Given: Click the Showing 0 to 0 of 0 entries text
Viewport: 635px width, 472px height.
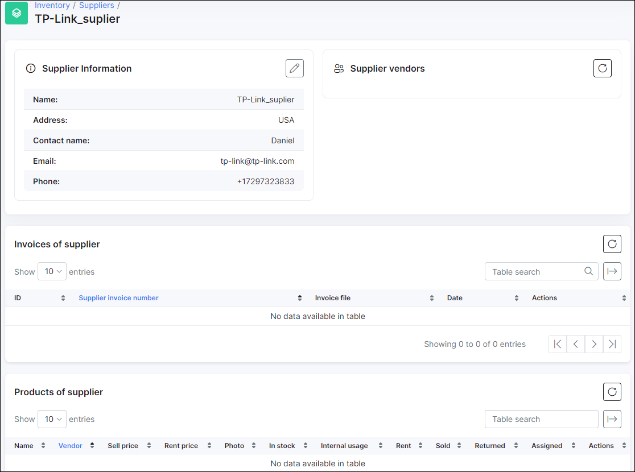Looking at the screenshot, I should 475,344.
